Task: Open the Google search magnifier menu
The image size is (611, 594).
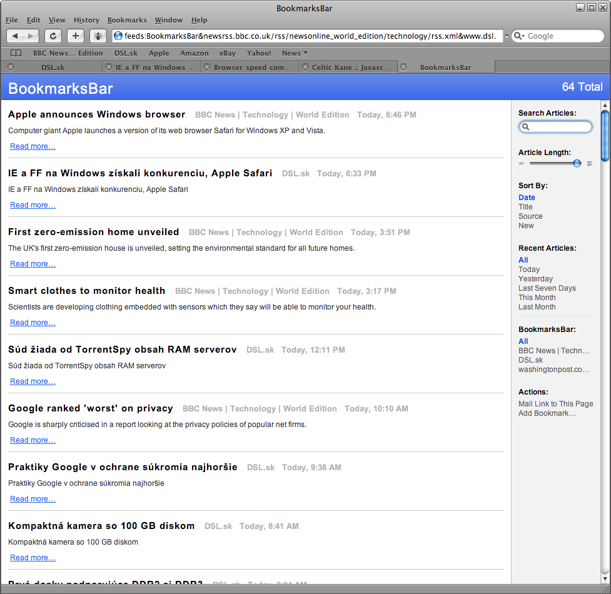Action: click(519, 36)
